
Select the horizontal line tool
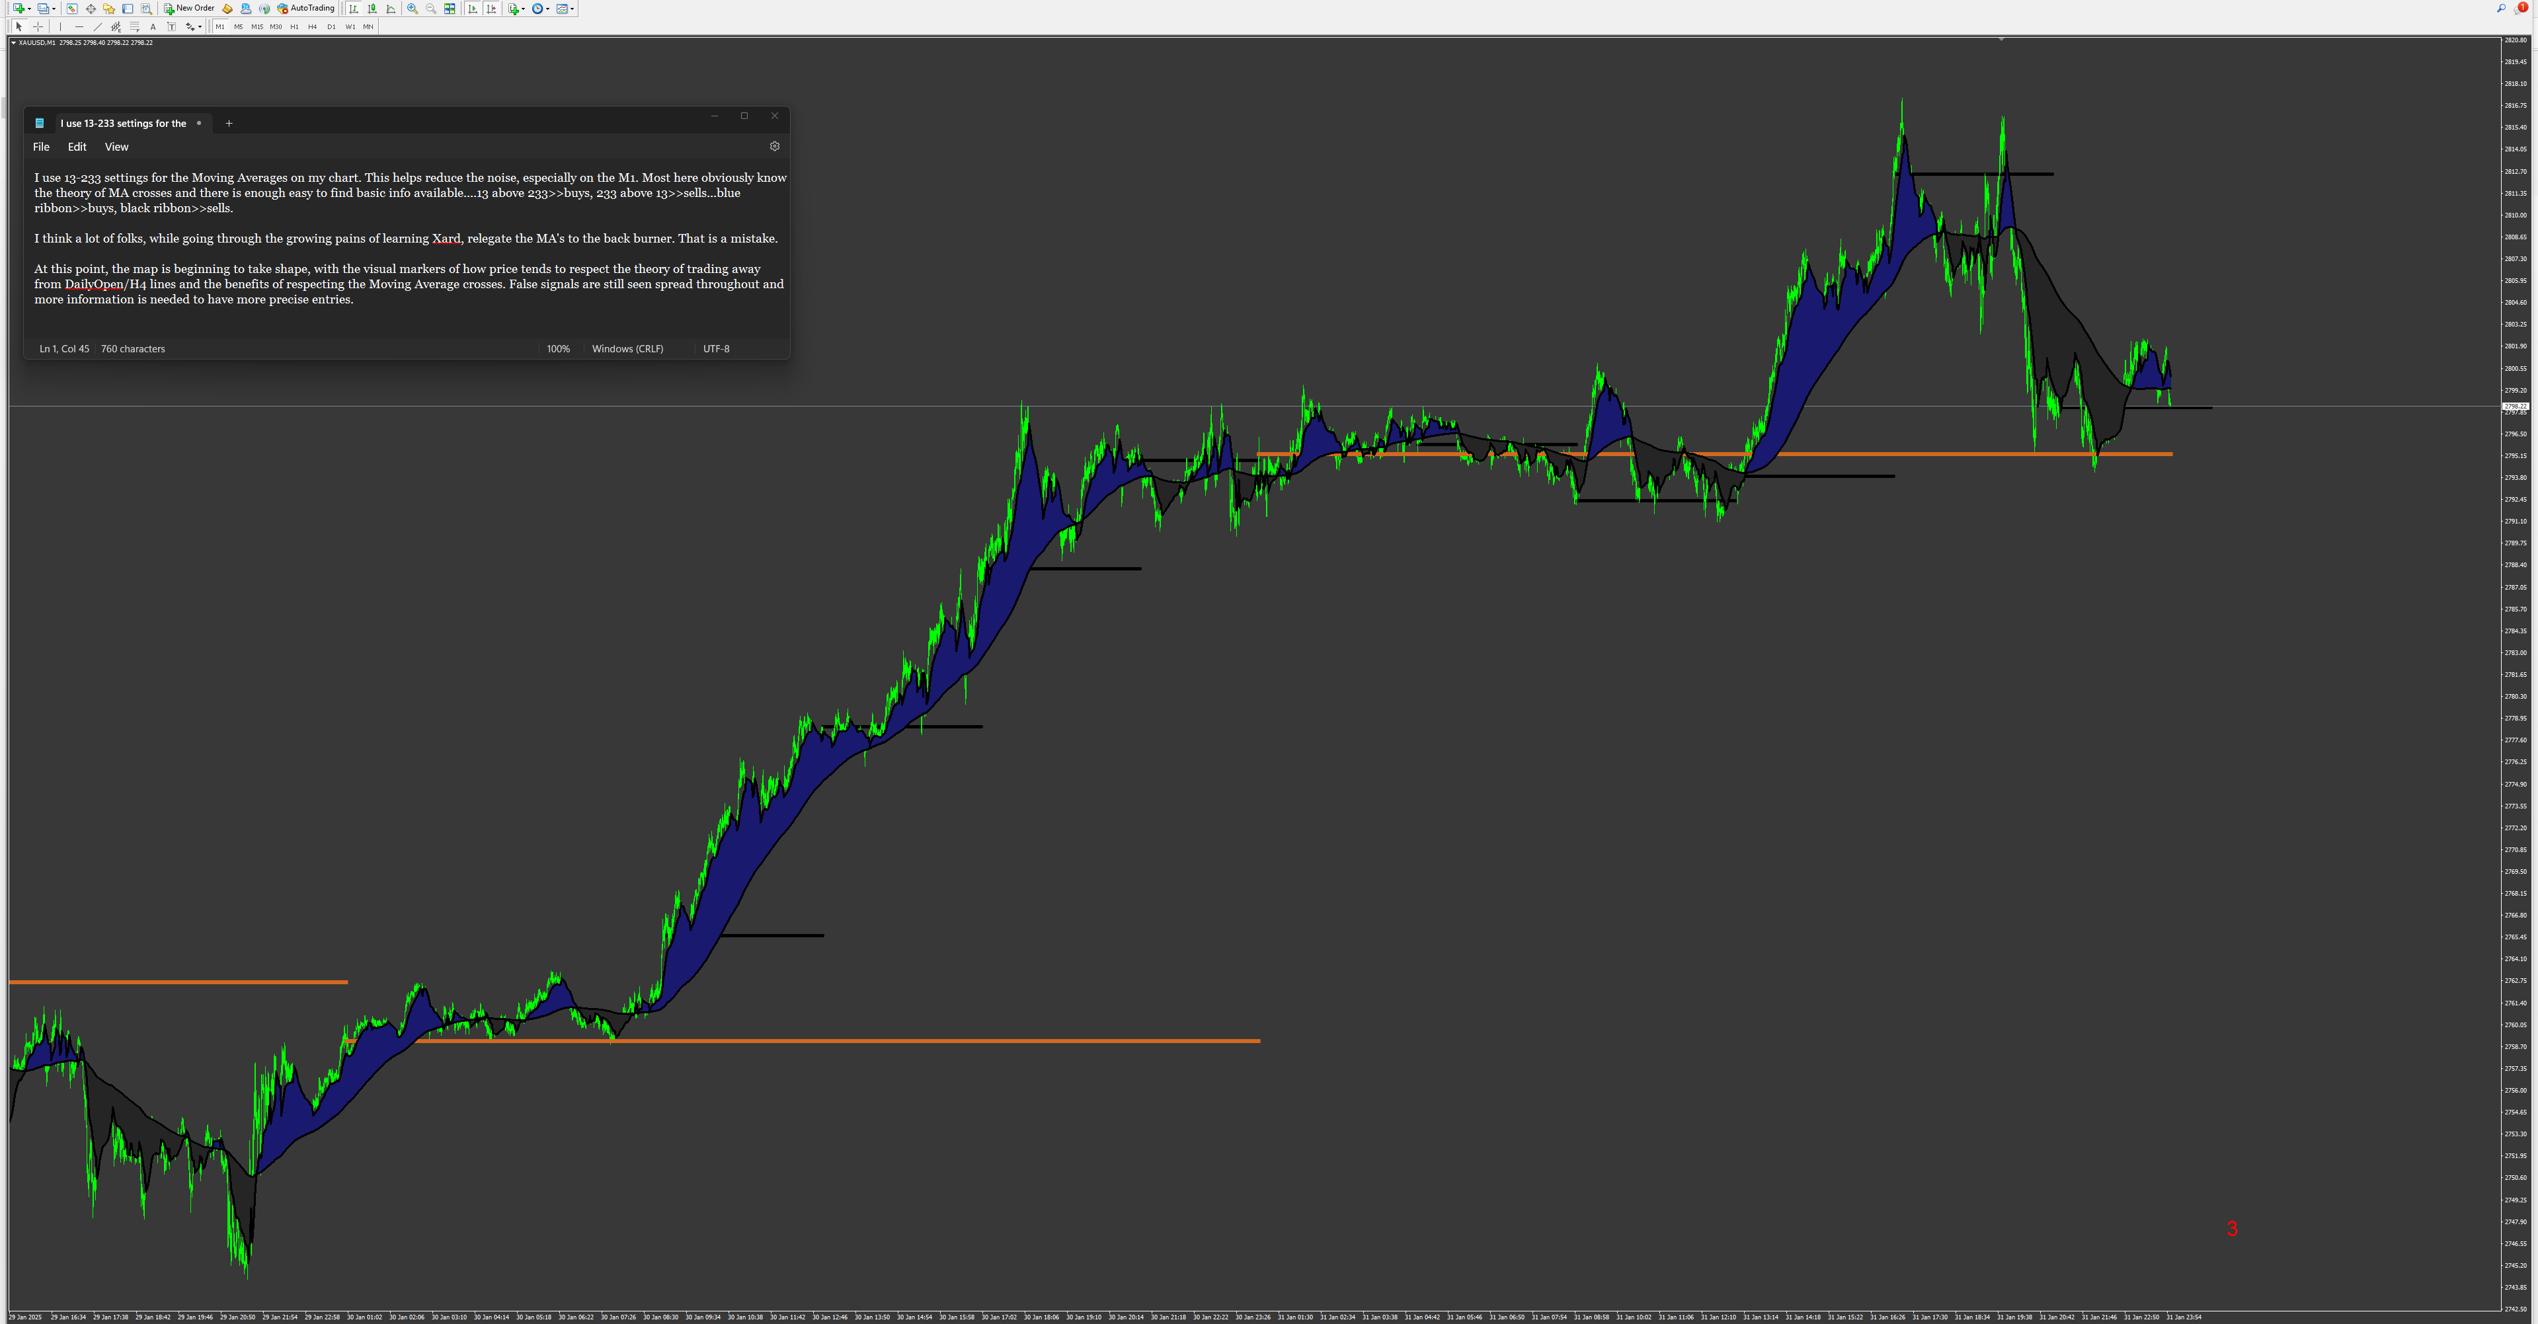pyautogui.click(x=79, y=26)
